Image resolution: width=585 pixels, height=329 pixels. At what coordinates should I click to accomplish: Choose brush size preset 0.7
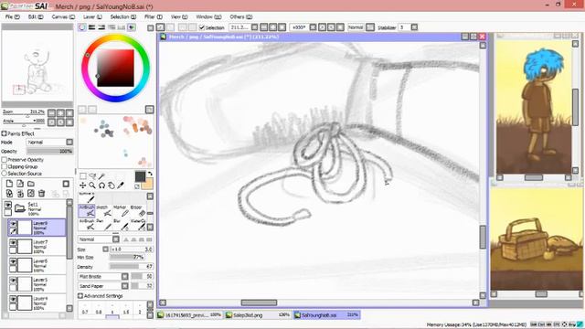point(85,310)
